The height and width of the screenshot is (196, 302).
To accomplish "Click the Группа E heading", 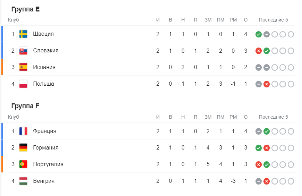I will [x=25, y=9].
